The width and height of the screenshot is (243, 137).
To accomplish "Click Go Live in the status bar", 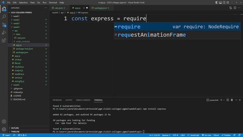I will point(206,135).
